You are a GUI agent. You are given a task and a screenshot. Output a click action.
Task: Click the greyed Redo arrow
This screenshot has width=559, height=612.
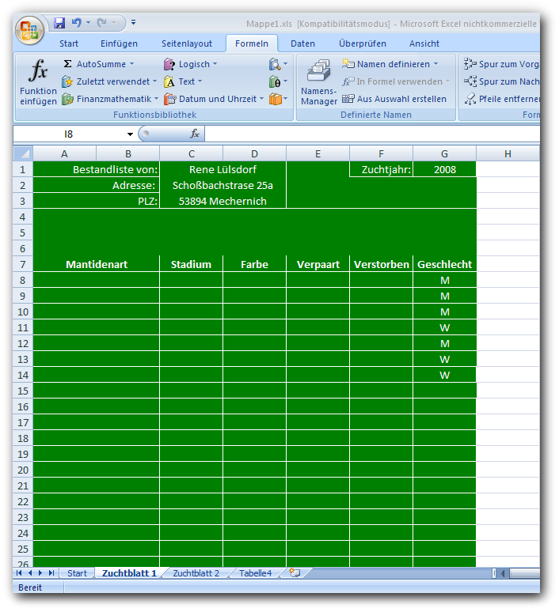click(x=101, y=23)
